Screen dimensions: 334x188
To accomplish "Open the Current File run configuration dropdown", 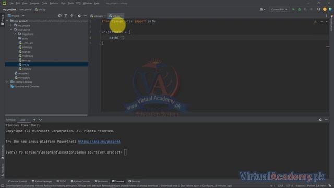I will [279, 9].
